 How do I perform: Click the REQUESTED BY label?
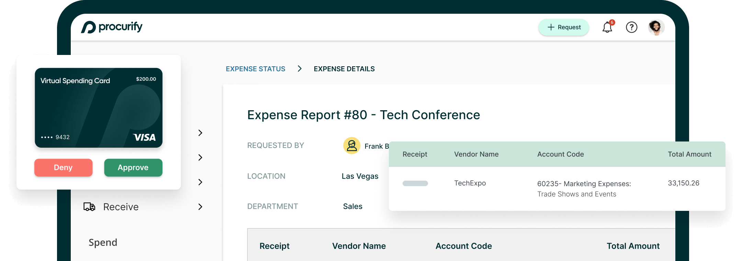276,145
